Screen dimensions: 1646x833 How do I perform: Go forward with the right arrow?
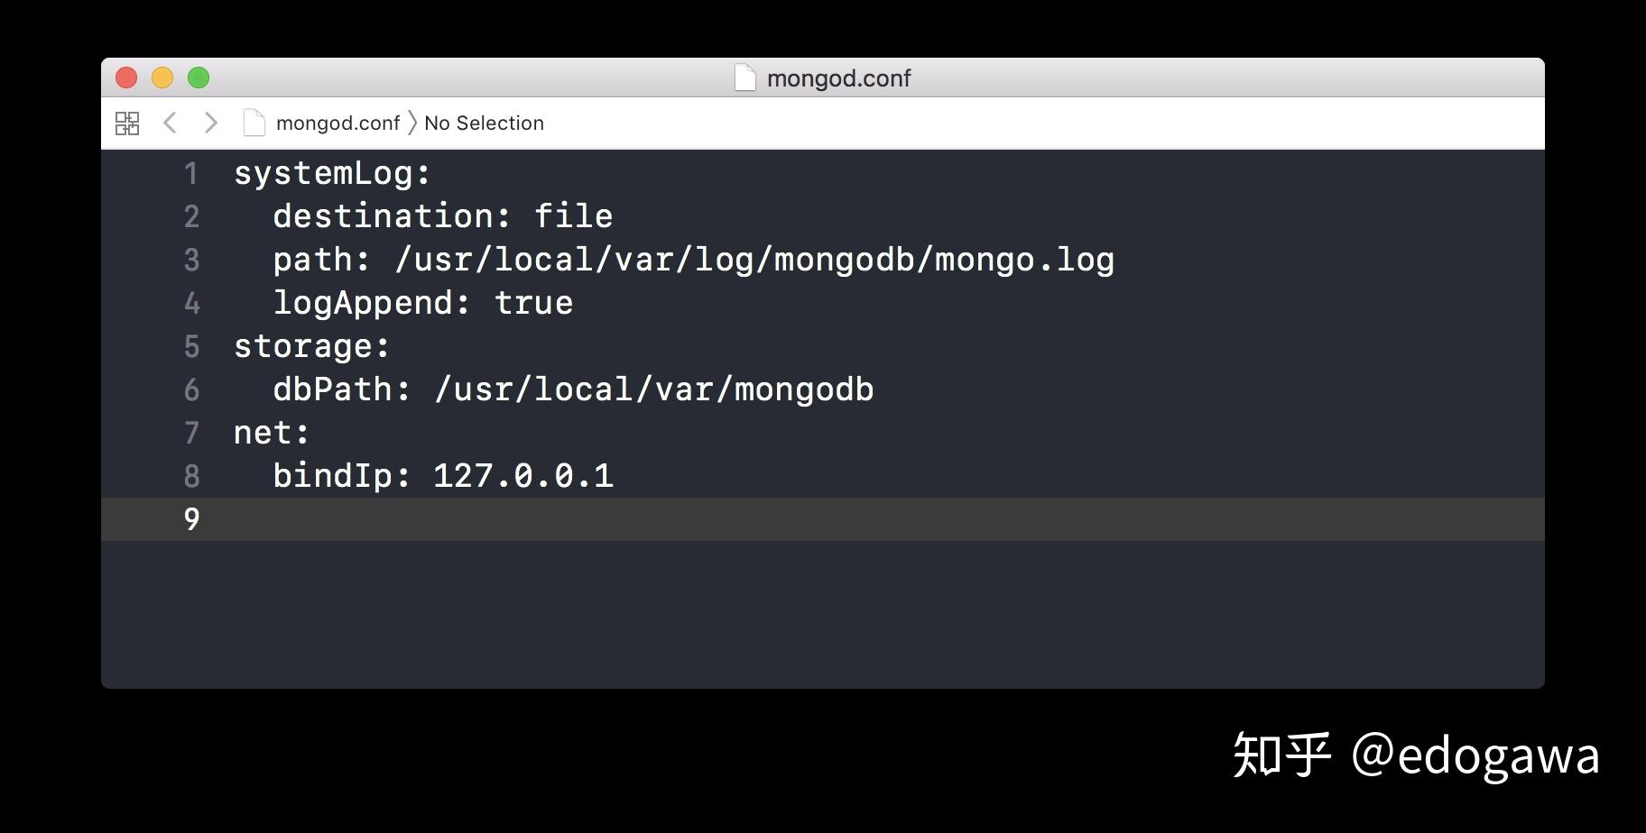[211, 123]
